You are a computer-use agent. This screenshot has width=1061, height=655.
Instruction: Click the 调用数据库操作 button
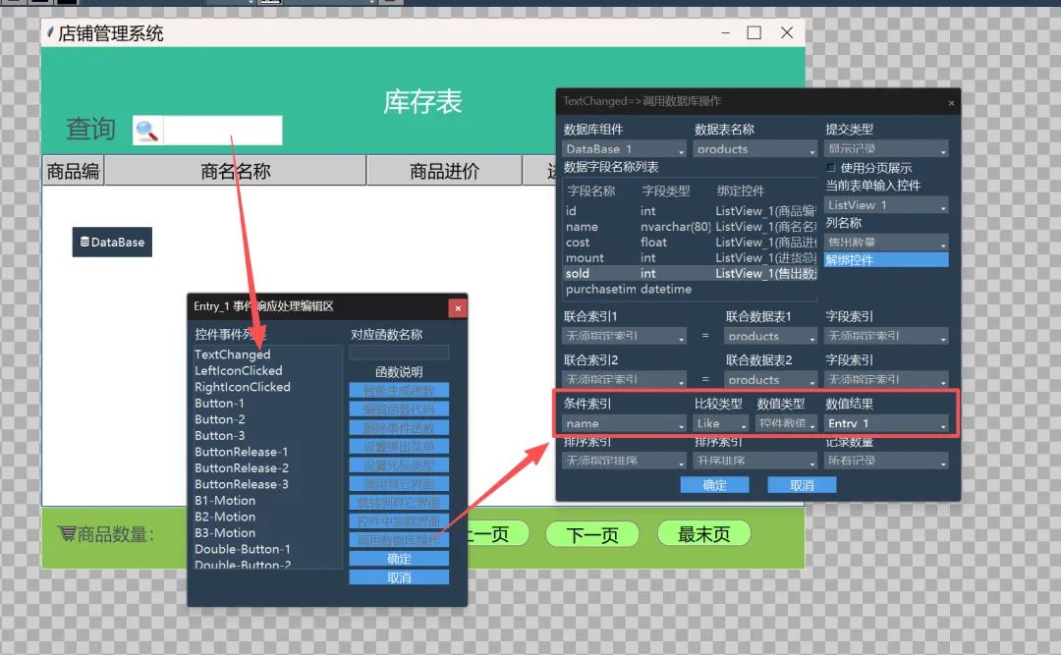click(x=399, y=539)
